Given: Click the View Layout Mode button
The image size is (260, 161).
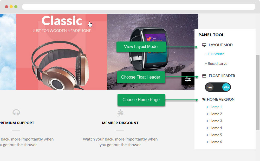Looking at the screenshot, I should pos(141,47).
